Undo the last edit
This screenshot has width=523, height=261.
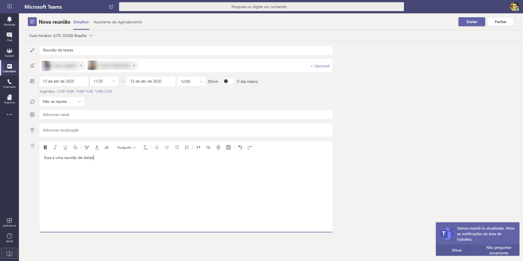pyautogui.click(x=240, y=147)
